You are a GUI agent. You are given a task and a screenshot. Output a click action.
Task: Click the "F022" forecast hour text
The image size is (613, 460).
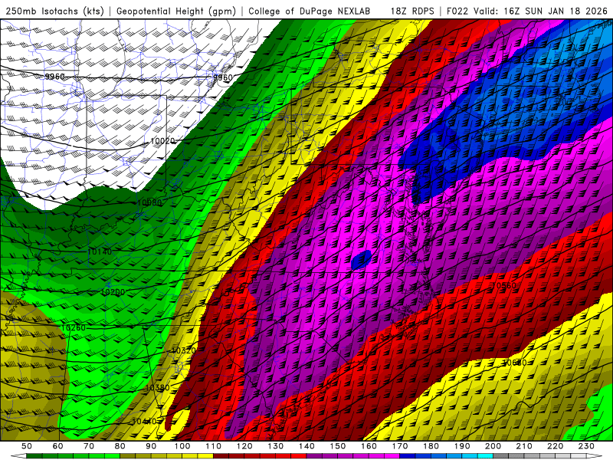[457, 11]
